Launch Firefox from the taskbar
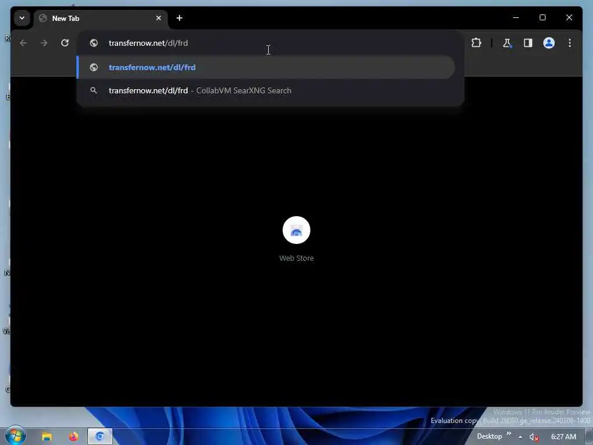593x445 pixels. click(74, 437)
